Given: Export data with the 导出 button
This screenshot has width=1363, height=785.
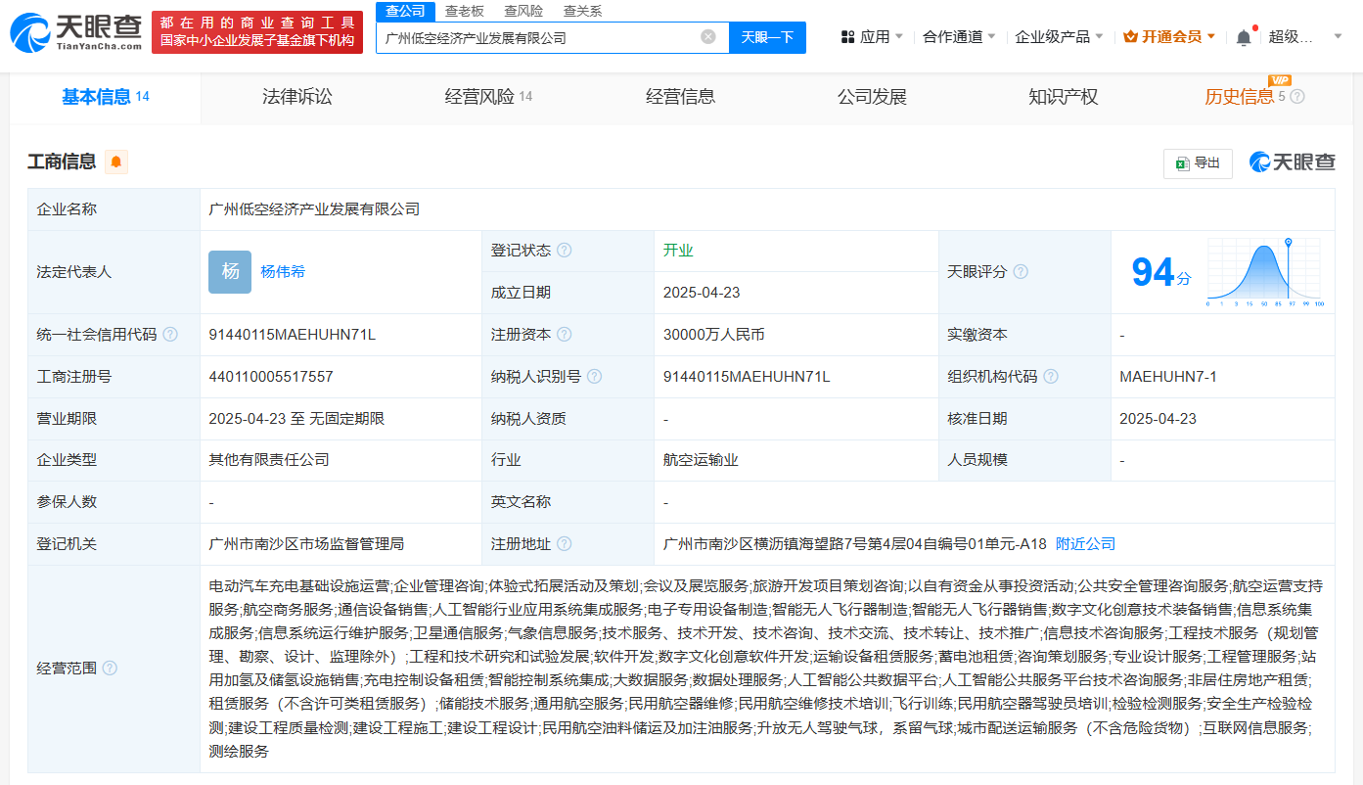Looking at the screenshot, I should click(1198, 163).
